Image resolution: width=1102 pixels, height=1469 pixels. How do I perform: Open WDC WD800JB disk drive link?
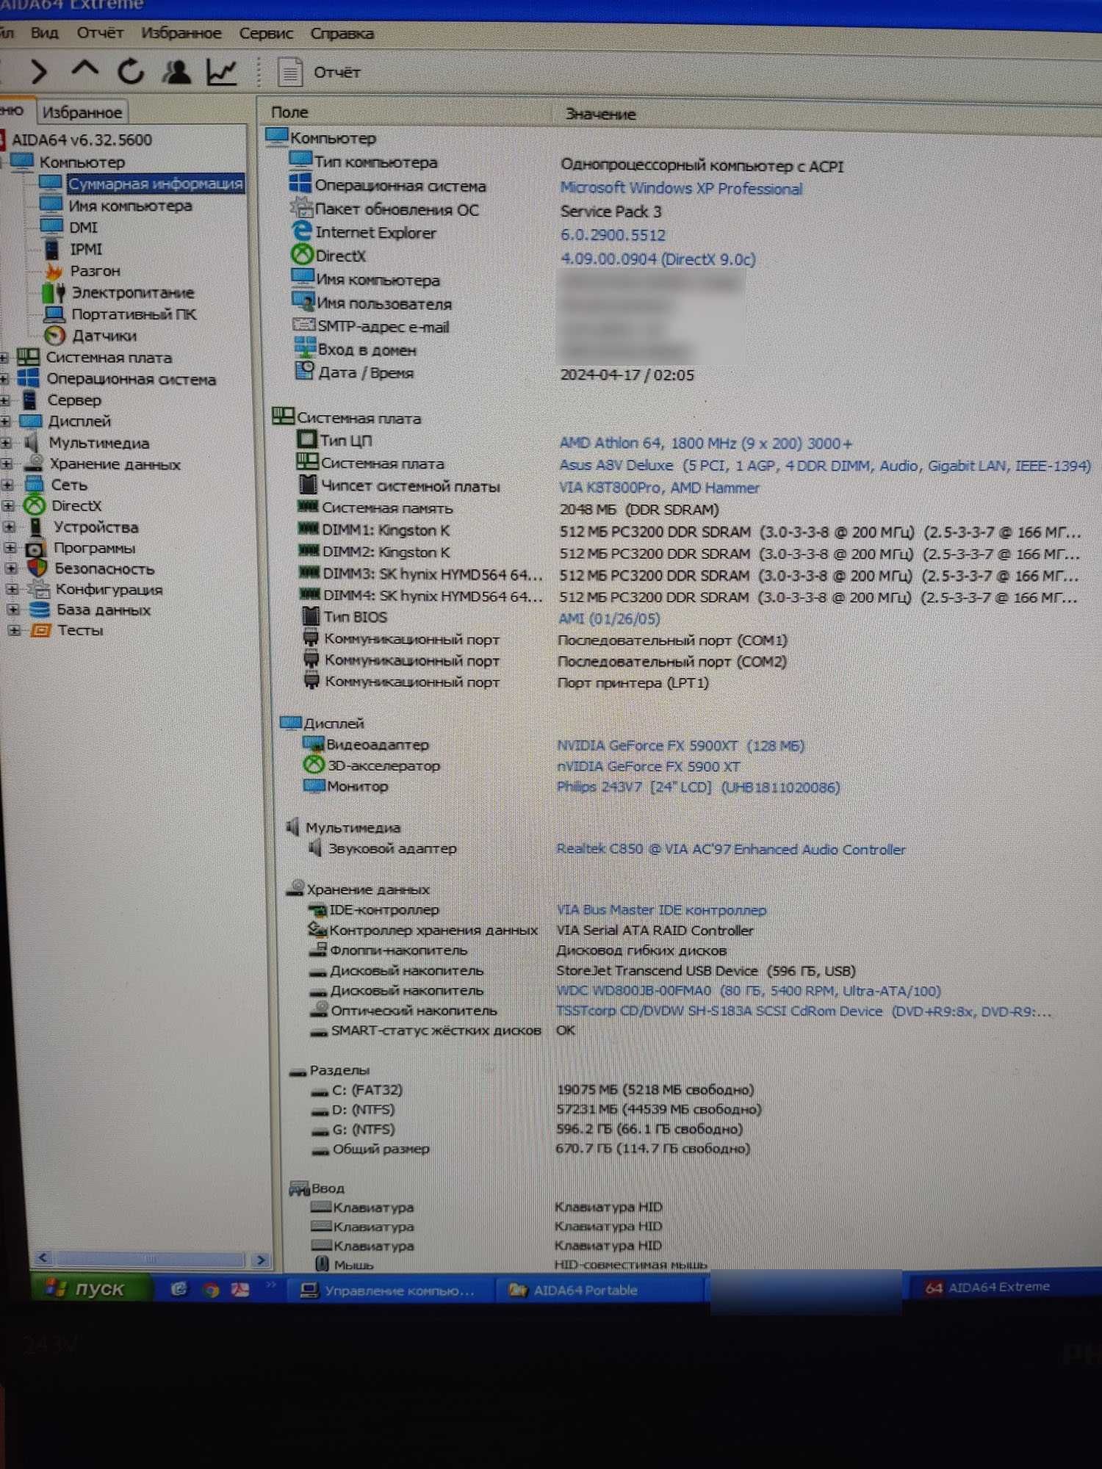(x=748, y=991)
